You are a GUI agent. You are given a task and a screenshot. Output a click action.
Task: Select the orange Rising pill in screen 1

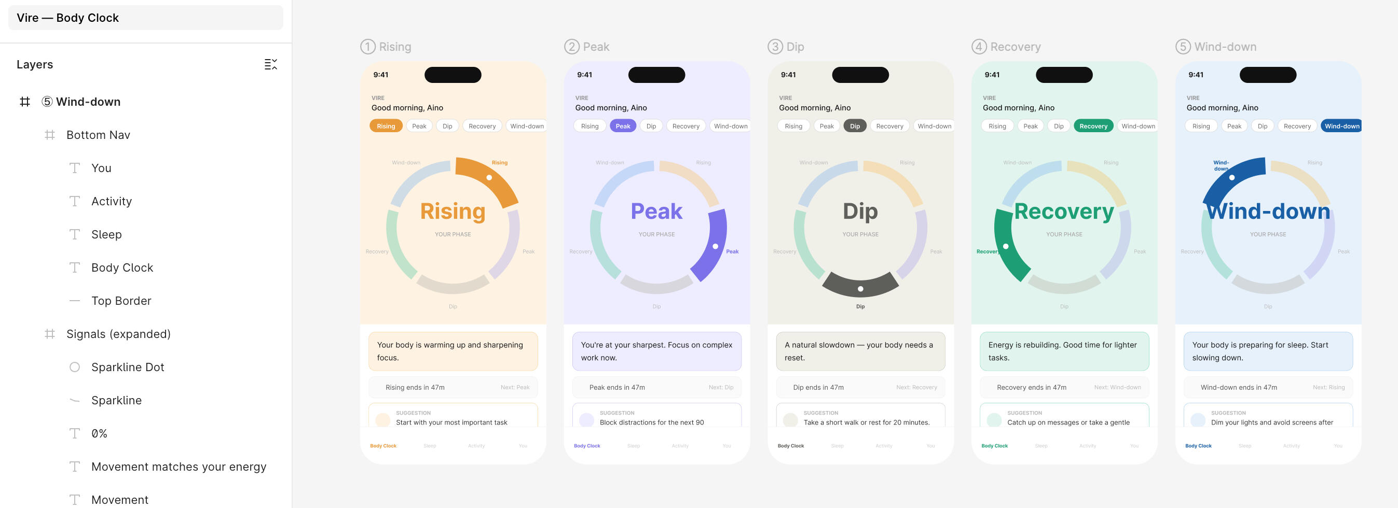click(x=386, y=126)
